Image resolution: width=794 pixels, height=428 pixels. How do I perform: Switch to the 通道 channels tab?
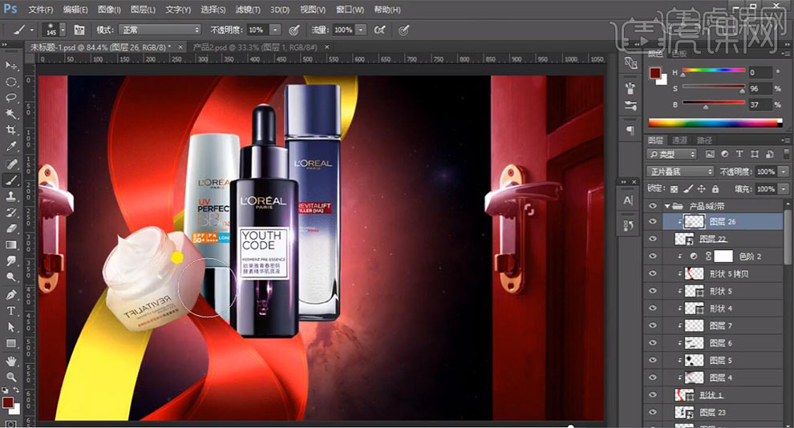[x=679, y=140]
